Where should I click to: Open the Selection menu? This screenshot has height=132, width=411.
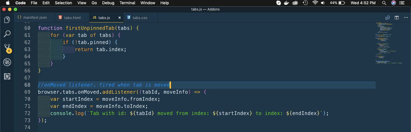(x=63, y=3)
